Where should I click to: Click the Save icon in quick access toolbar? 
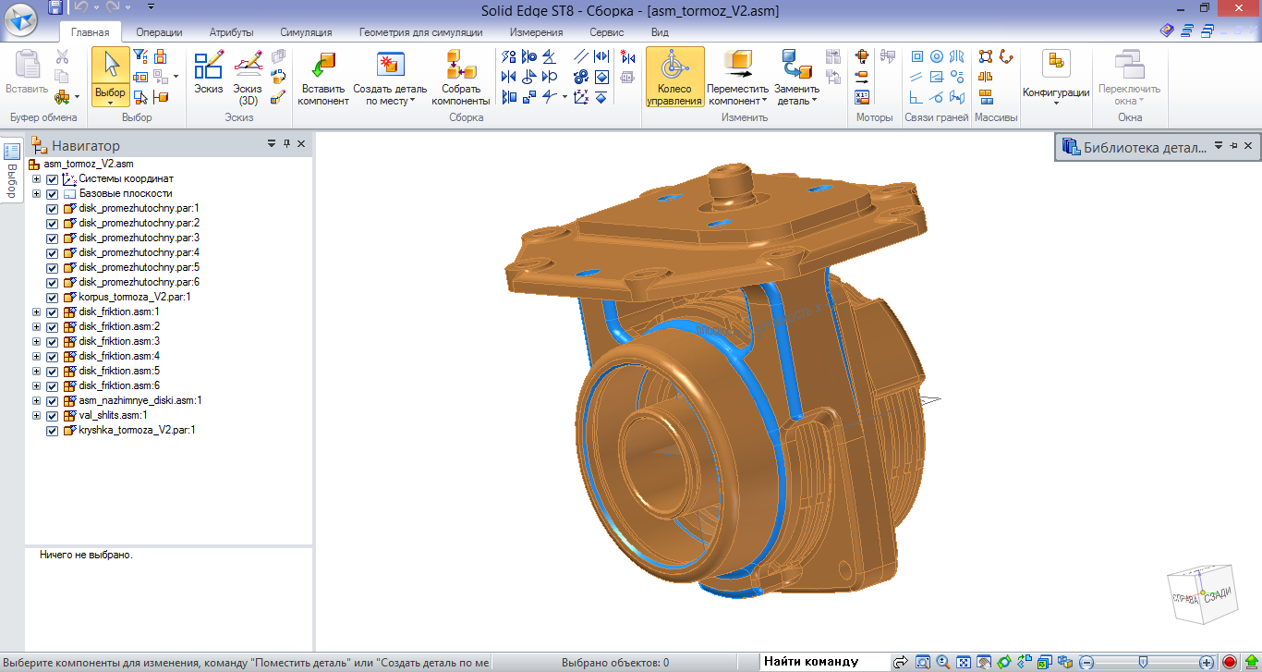coord(55,7)
